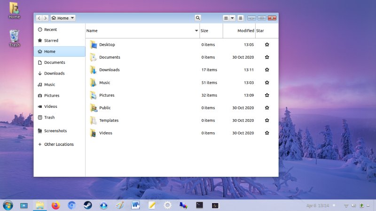Open the settings gear in taskbar
This screenshot has height=211, width=376.
(168, 205)
